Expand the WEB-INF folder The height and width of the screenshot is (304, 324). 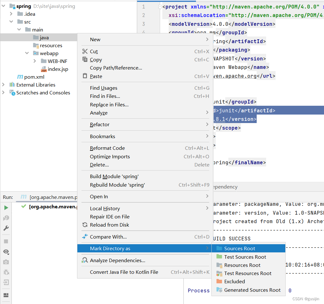pos(35,61)
